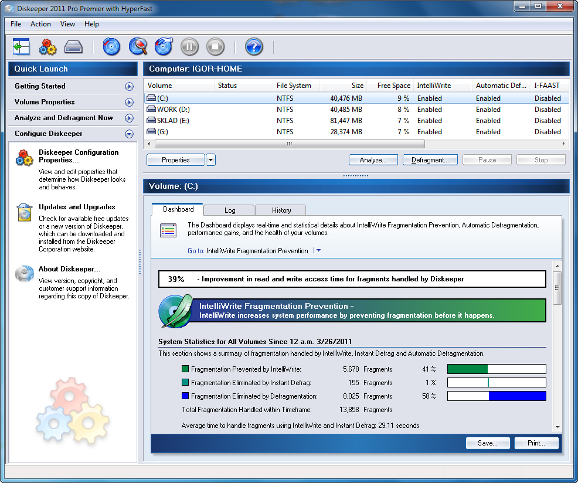Click the Properties button

(175, 160)
